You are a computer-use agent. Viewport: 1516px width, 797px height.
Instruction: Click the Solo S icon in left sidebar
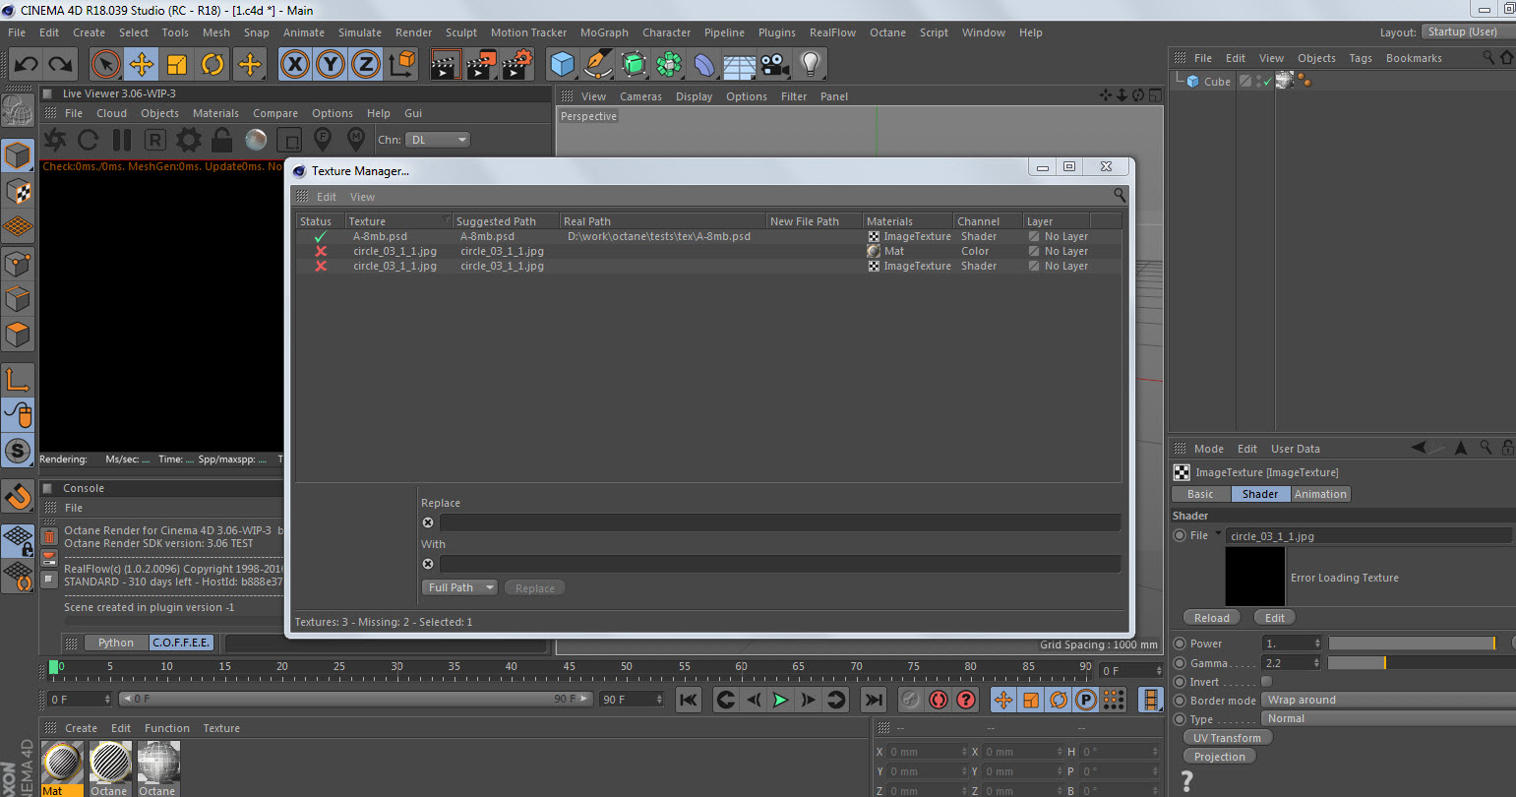coord(18,452)
